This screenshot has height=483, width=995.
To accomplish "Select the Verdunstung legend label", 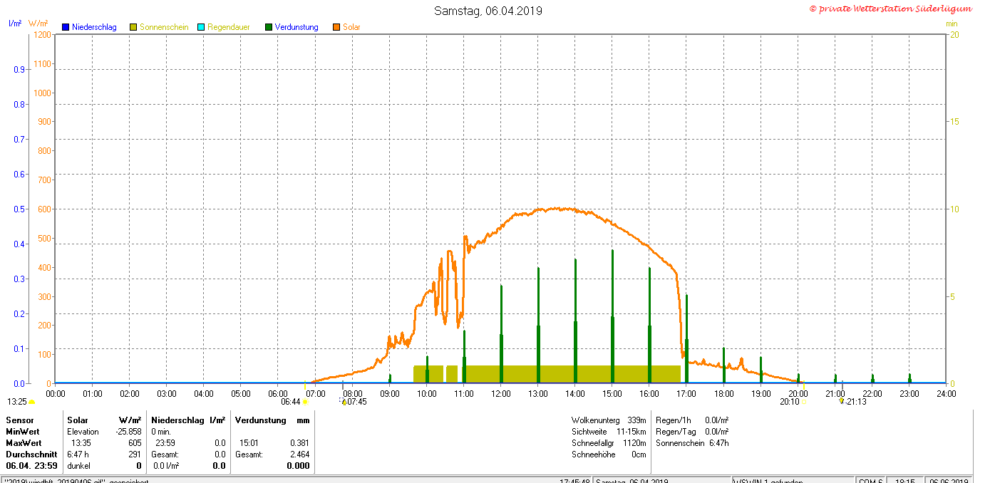I will point(297,27).
